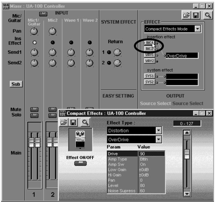Click the OverDrive insertion effect field

click(x=182, y=56)
